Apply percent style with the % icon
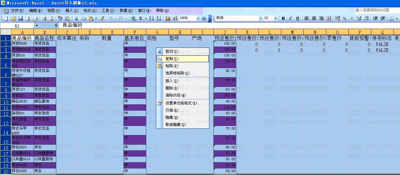This screenshot has height=175, width=400. click(x=344, y=18)
